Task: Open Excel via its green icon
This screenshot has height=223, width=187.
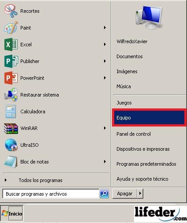Action: (11, 45)
